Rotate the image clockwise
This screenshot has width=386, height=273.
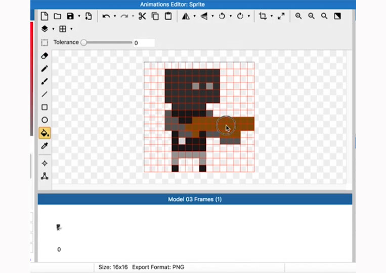pos(240,16)
